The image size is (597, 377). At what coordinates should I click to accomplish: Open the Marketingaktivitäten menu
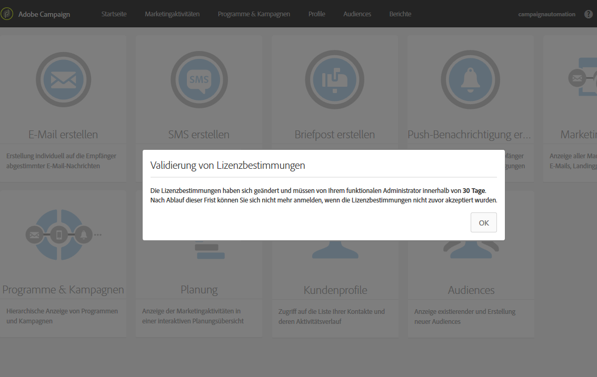172,14
